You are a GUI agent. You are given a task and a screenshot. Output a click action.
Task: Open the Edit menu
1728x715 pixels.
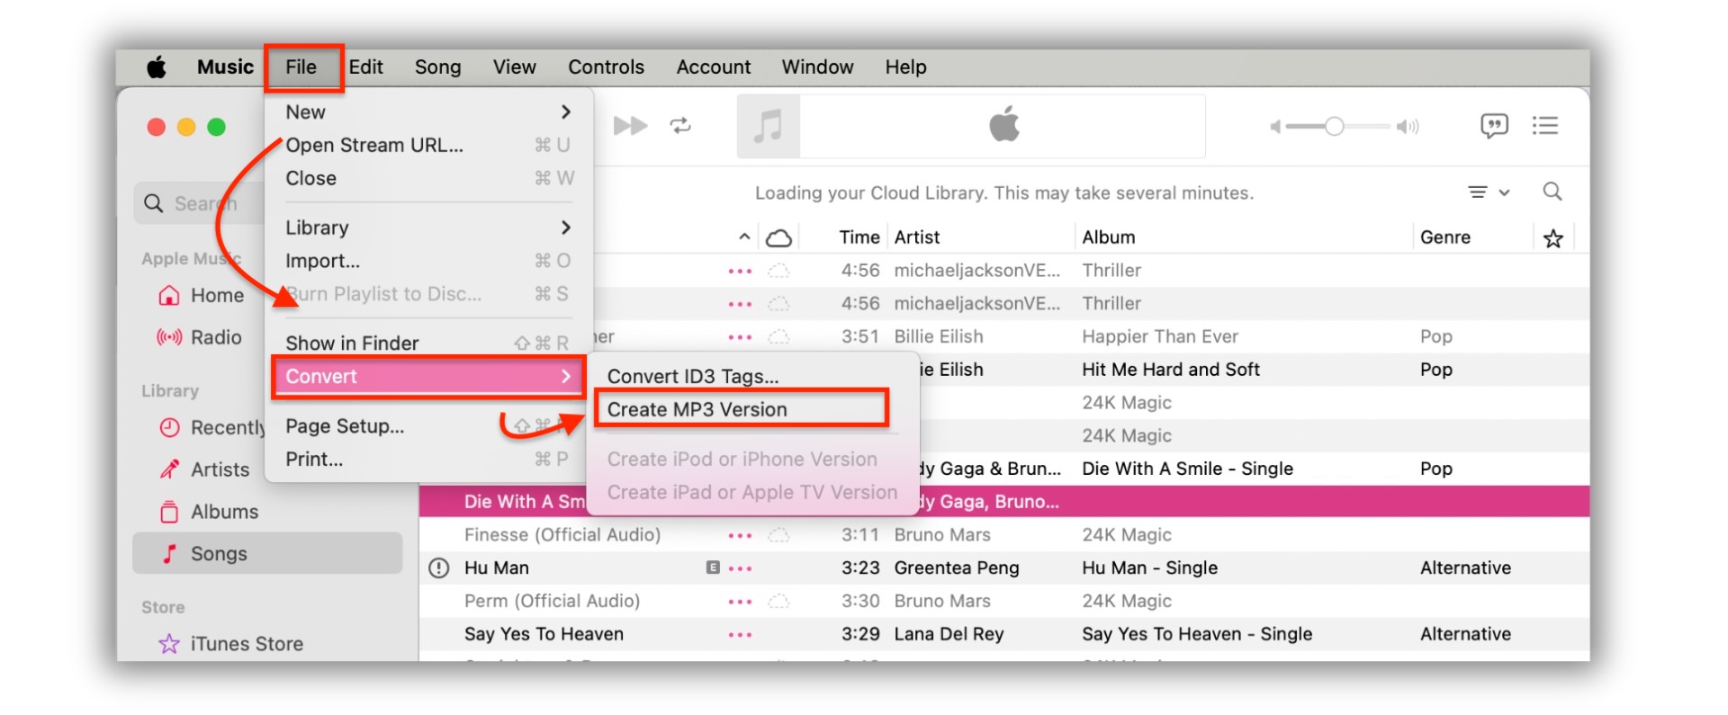[x=365, y=67]
